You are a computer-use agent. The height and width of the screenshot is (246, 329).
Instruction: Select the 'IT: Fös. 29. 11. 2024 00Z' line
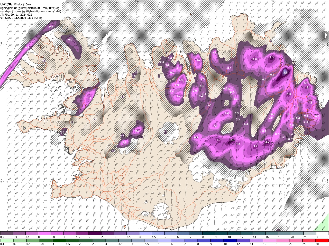[x=16, y=15]
